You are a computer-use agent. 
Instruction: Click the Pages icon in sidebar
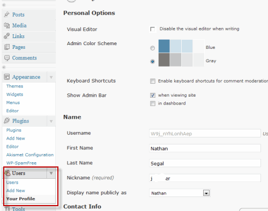click(x=7, y=47)
